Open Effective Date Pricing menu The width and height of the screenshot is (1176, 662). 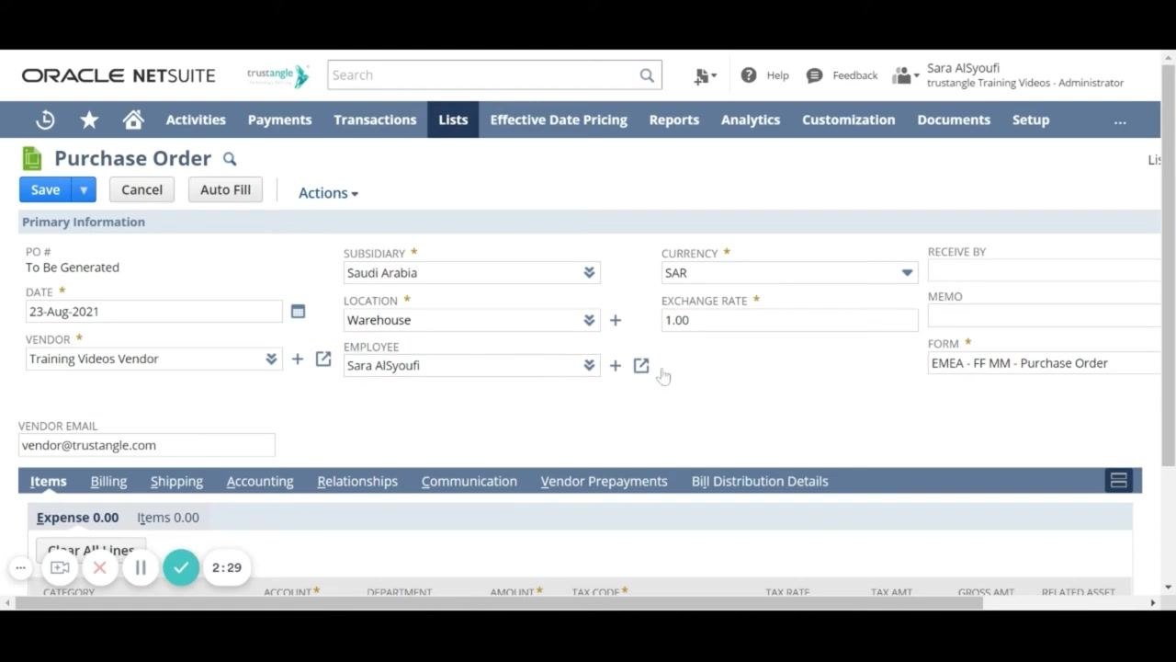(x=559, y=120)
